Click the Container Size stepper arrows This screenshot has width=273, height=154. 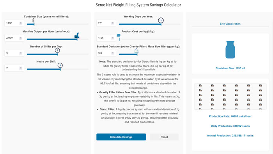[21, 23]
